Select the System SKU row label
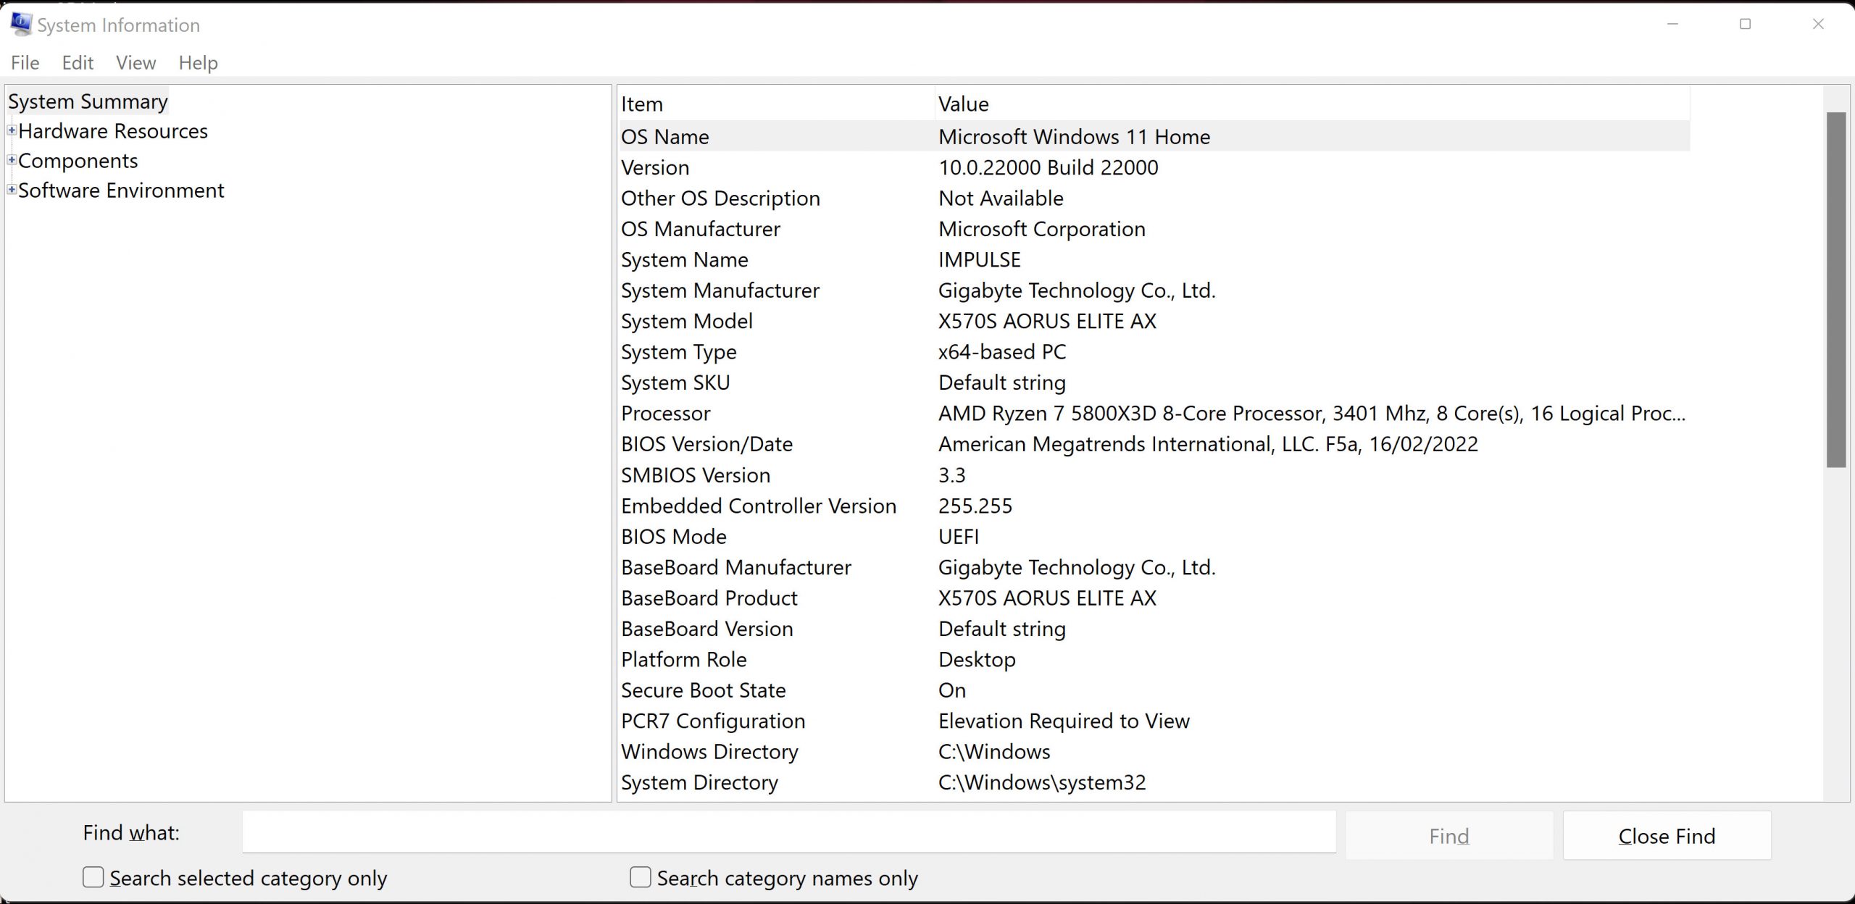 point(675,382)
